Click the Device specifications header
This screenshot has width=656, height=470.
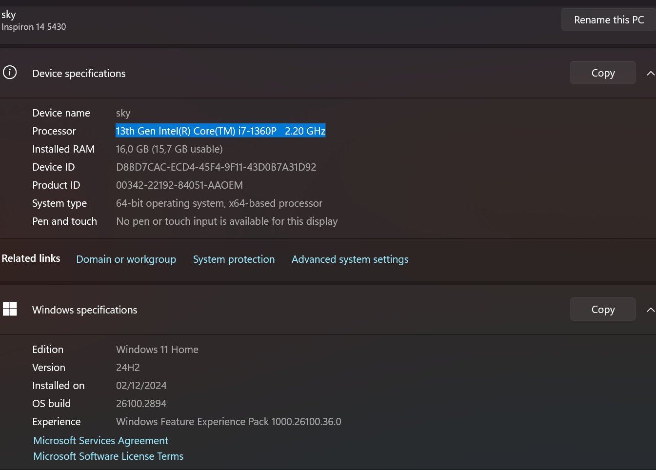(x=79, y=74)
